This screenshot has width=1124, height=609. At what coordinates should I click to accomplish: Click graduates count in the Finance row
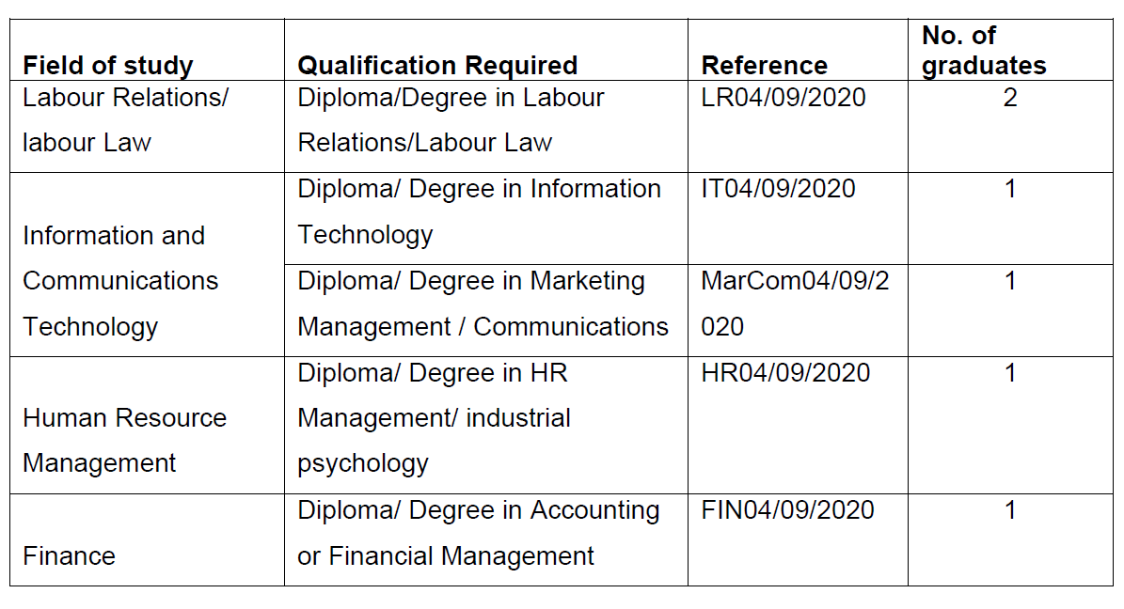click(x=1010, y=510)
